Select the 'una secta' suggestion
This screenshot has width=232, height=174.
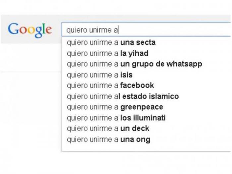click(111, 42)
